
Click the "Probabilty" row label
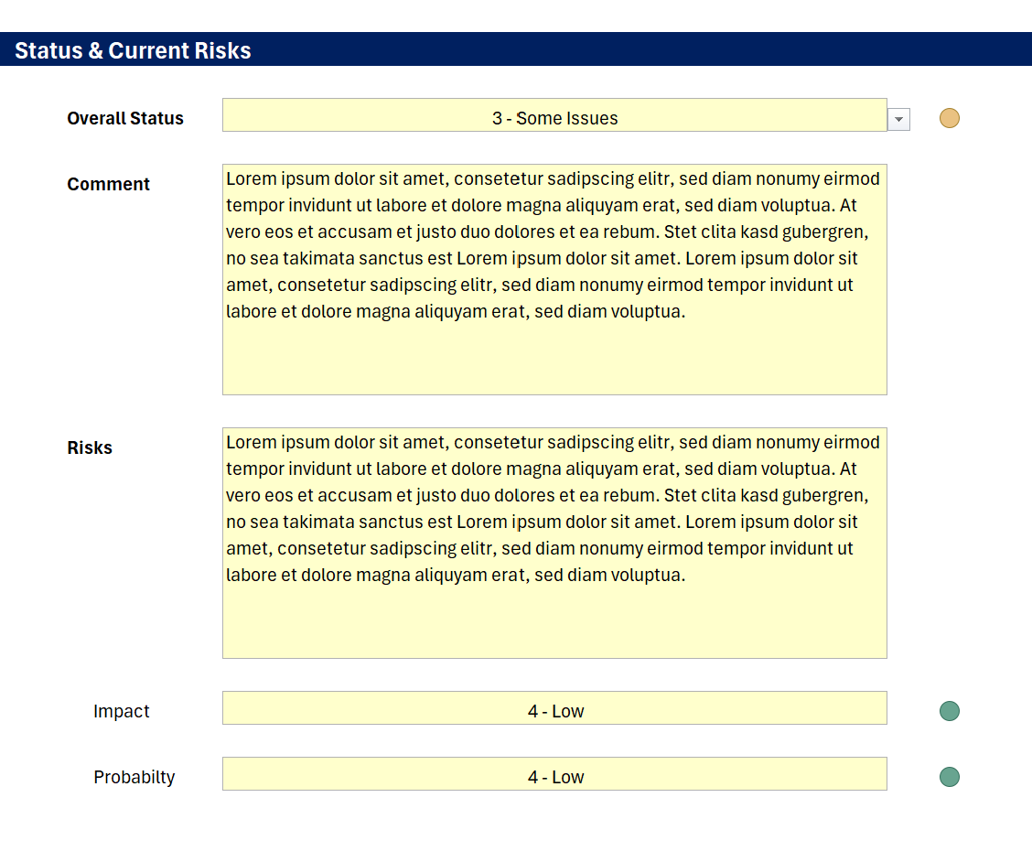pos(134,777)
